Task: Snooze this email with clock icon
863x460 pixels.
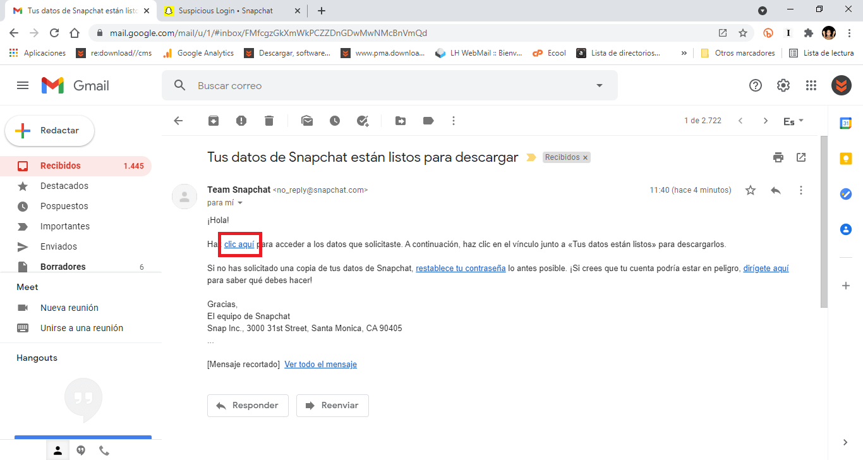Action: click(x=335, y=121)
